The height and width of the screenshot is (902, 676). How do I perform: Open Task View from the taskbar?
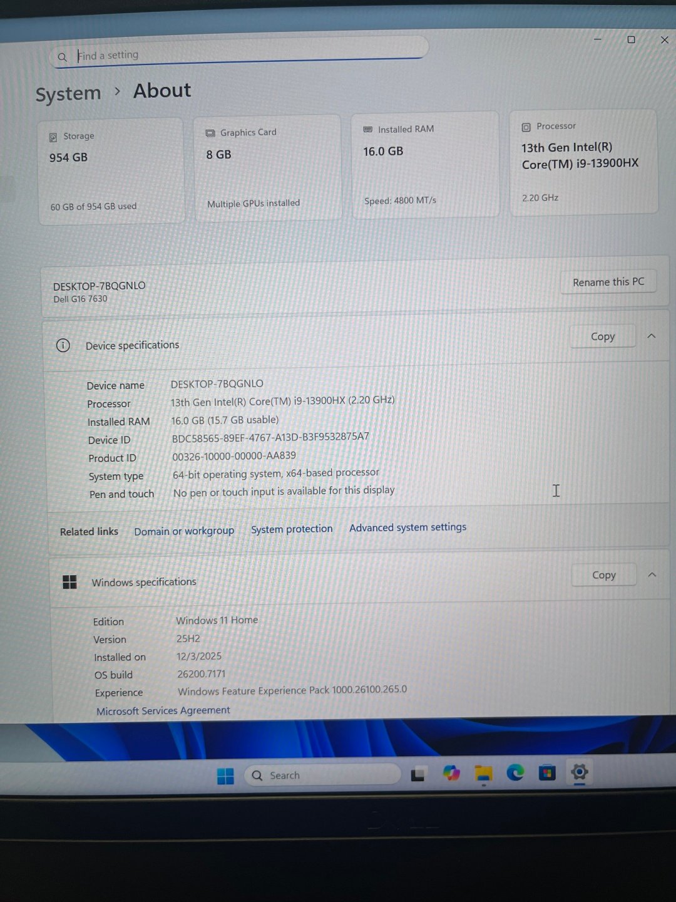417,775
